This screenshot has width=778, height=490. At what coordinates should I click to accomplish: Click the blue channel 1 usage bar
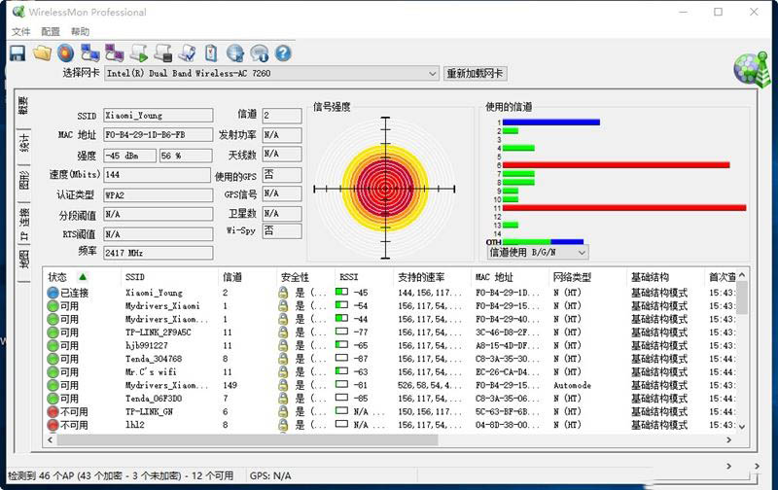(551, 122)
